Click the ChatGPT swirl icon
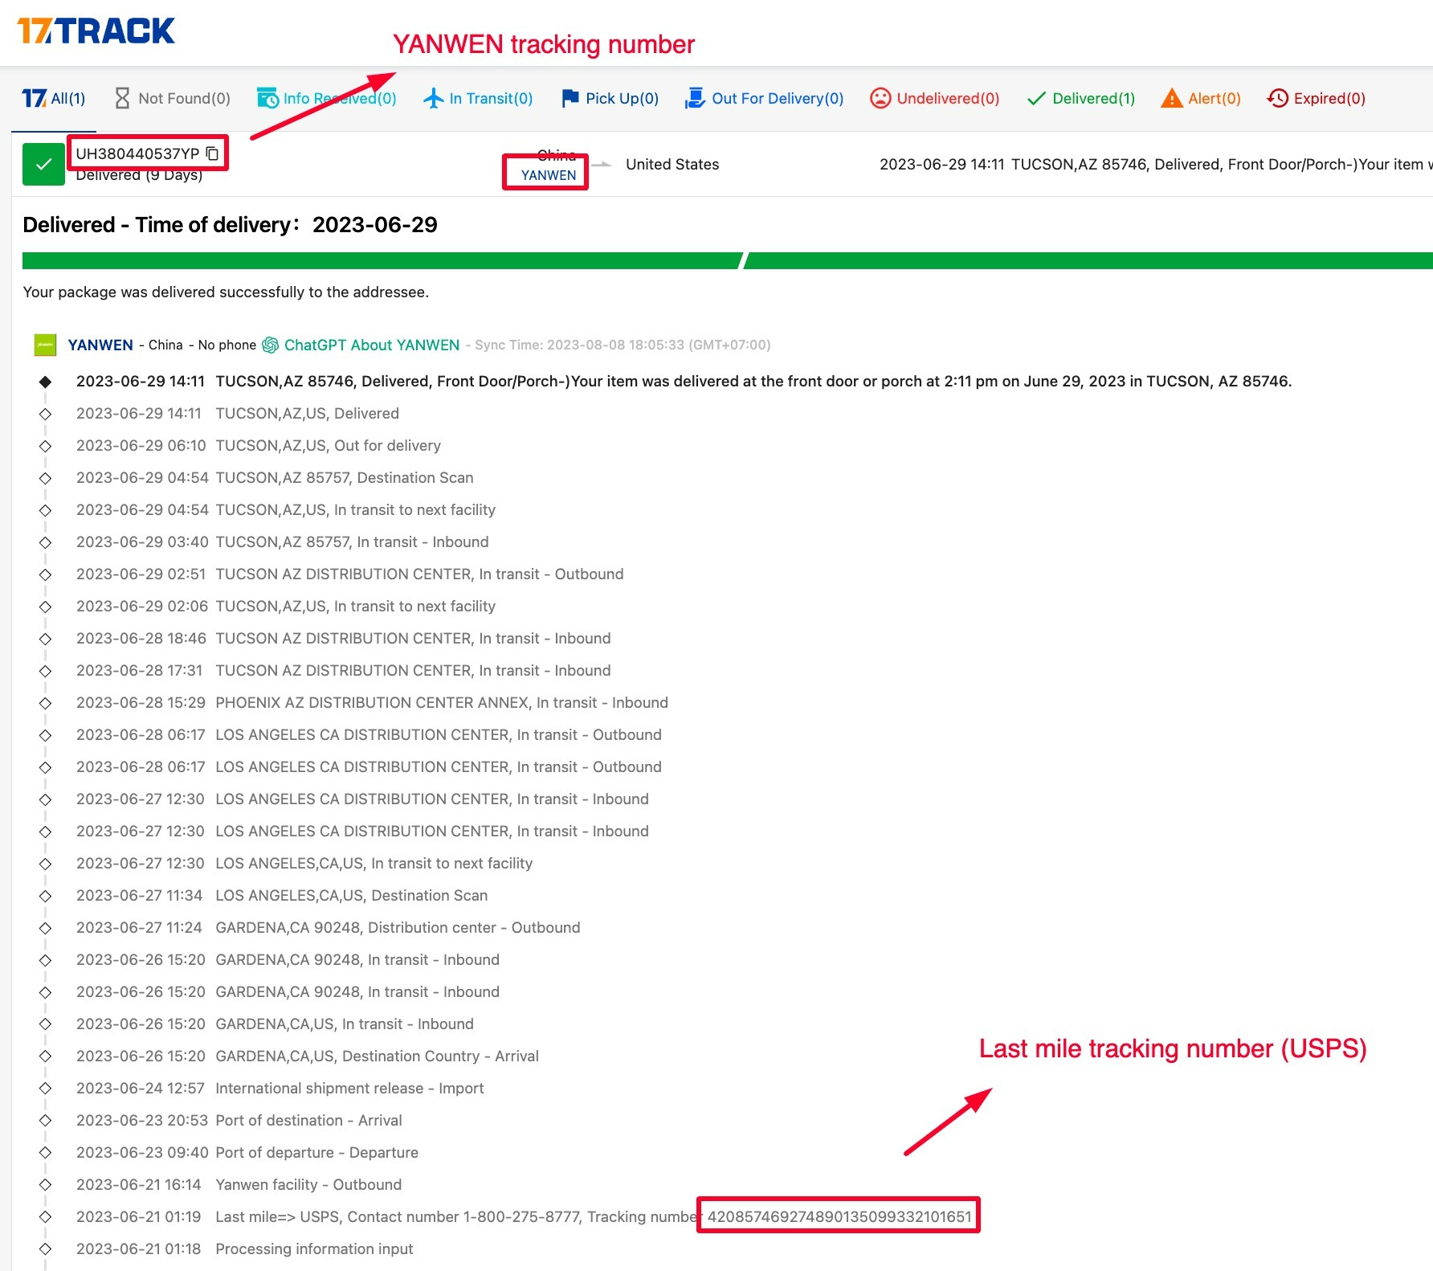 [x=271, y=345]
